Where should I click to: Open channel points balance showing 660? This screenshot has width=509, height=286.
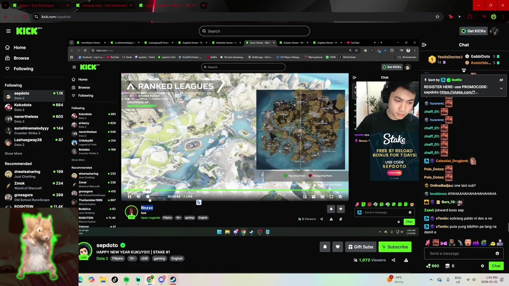432,266
